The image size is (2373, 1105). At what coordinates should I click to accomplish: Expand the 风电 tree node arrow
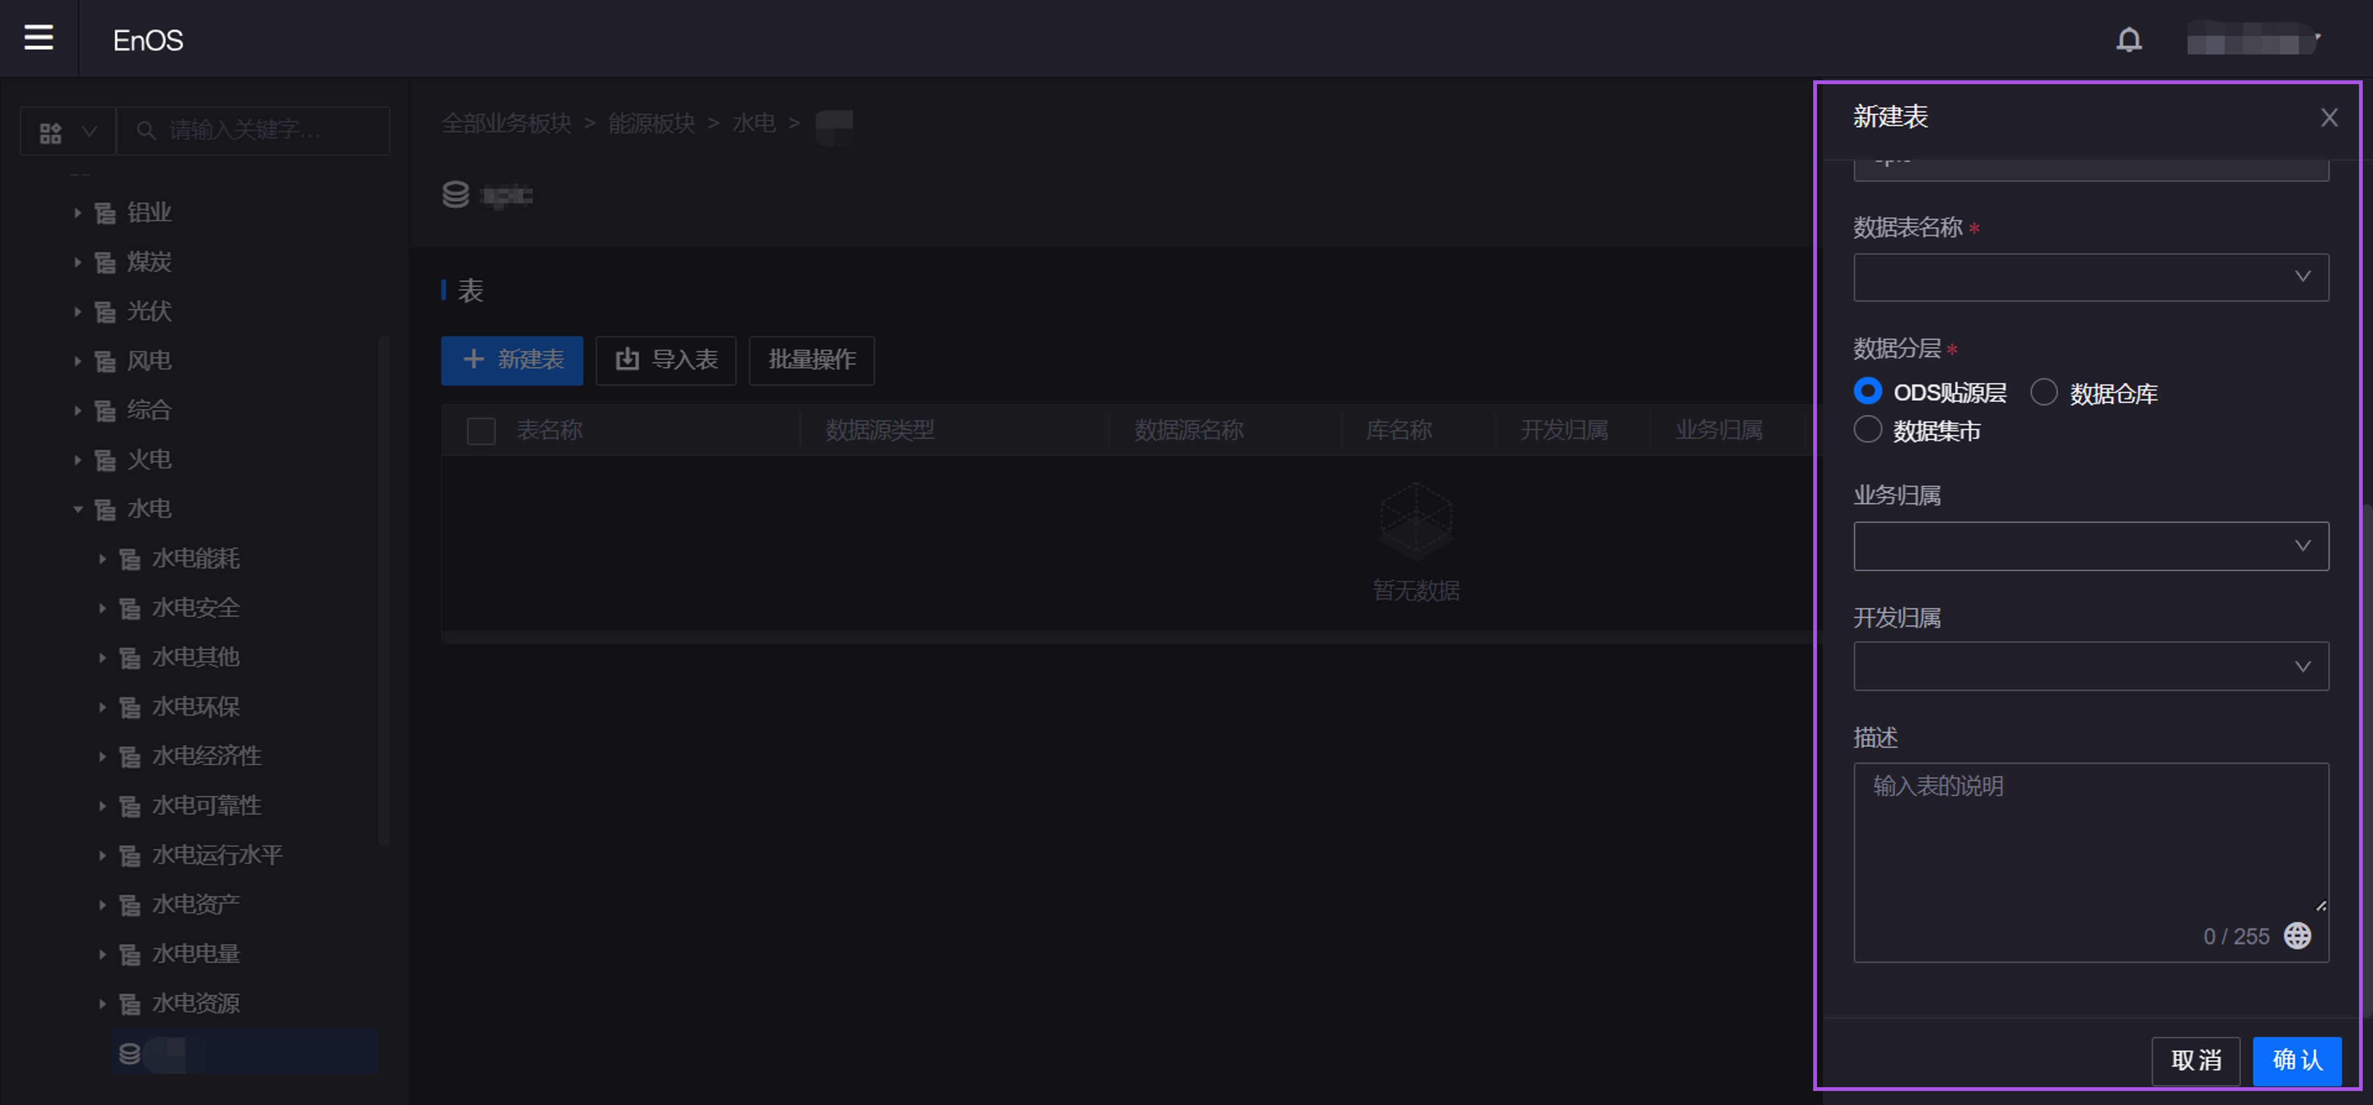[78, 361]
